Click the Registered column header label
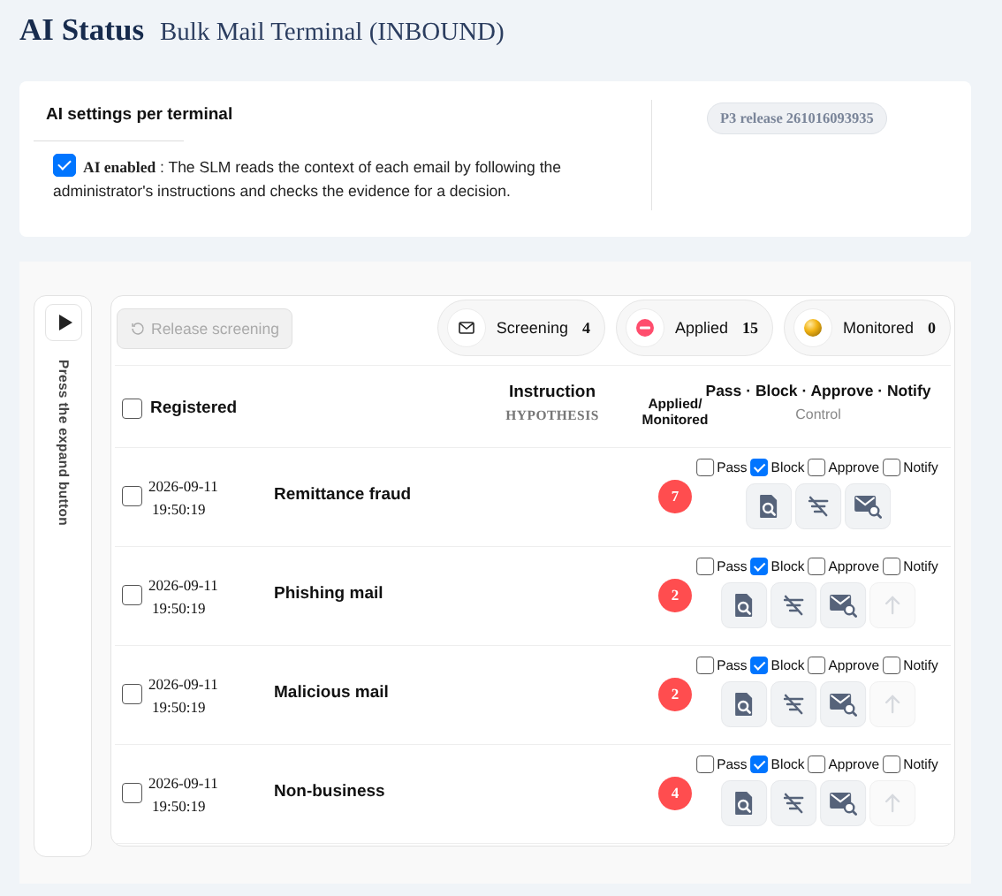 [x=193, y=407]
